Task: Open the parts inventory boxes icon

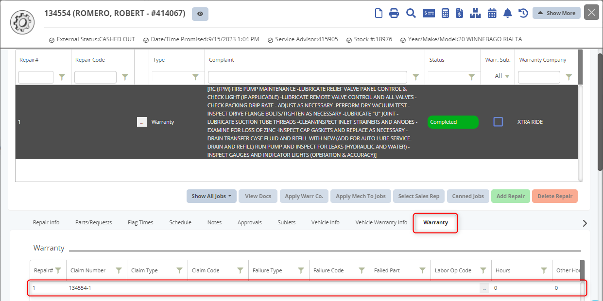Action: (475, 13)
